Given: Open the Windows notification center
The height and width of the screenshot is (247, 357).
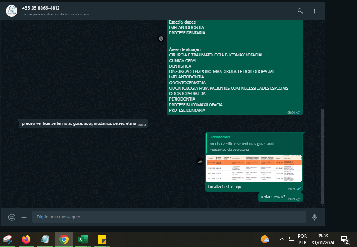Looking at the screenshot, I should tap(345, 240).
